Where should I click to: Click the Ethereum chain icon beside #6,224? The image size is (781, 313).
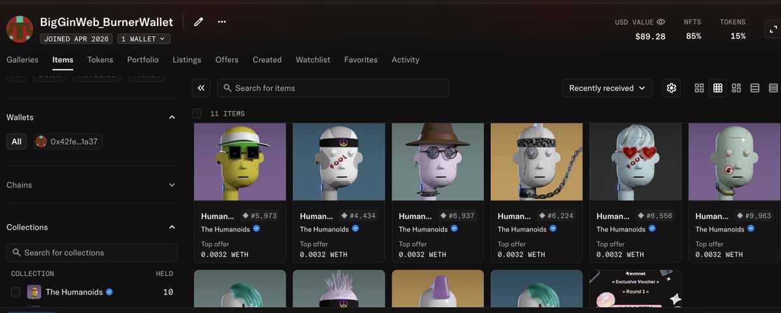point(542,216)
